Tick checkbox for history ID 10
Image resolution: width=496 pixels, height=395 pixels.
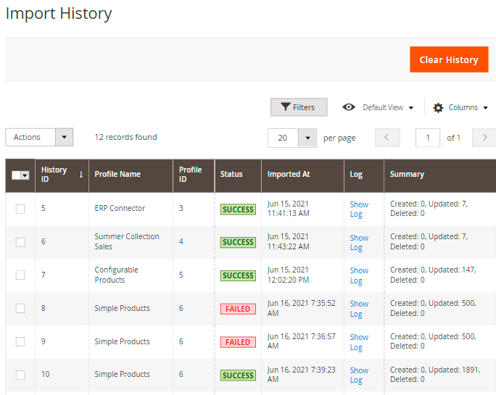(20, 375)
